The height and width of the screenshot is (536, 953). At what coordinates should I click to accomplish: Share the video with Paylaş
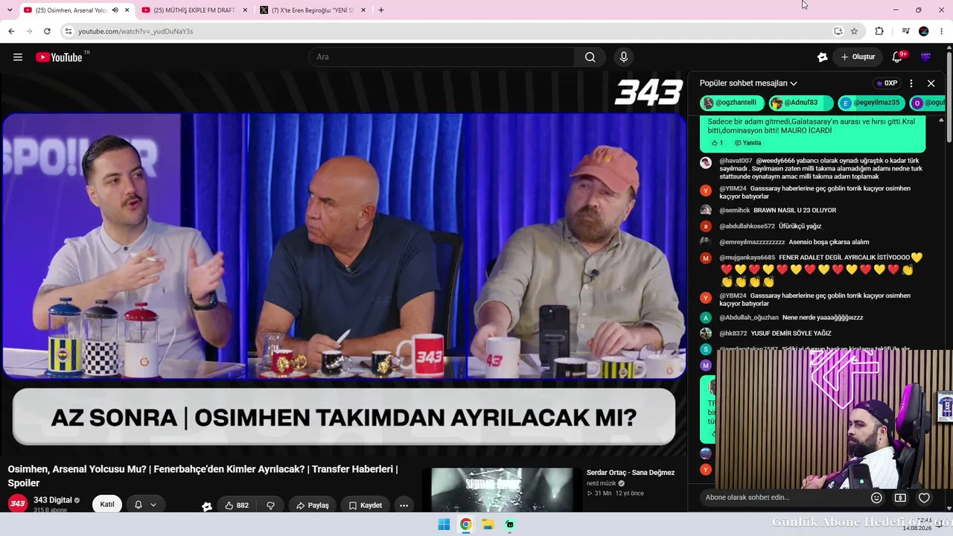312,505
